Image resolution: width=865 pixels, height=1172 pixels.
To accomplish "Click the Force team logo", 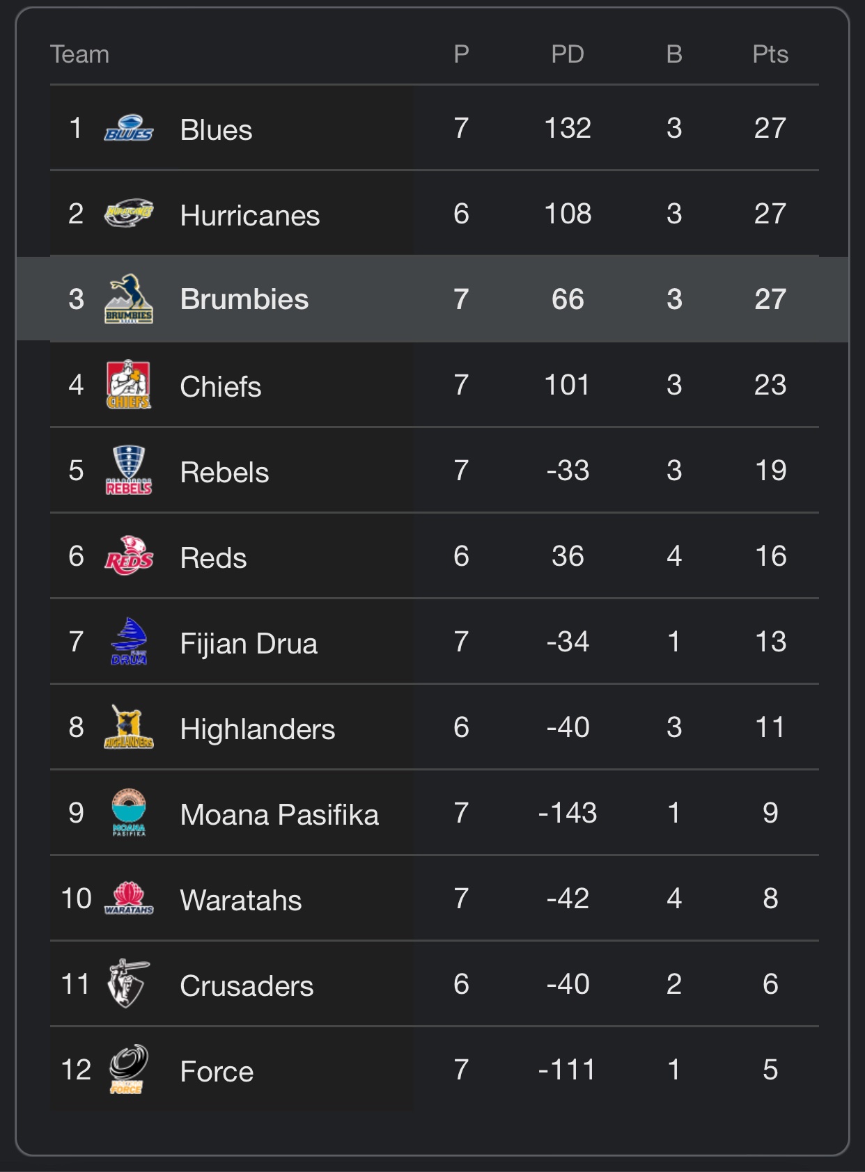I will click(x=129, y=1070).
